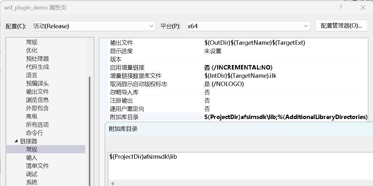Click the help question mark icon
Image resolution: width=373 pixels, height=186 pixels.
click(340, 7)
